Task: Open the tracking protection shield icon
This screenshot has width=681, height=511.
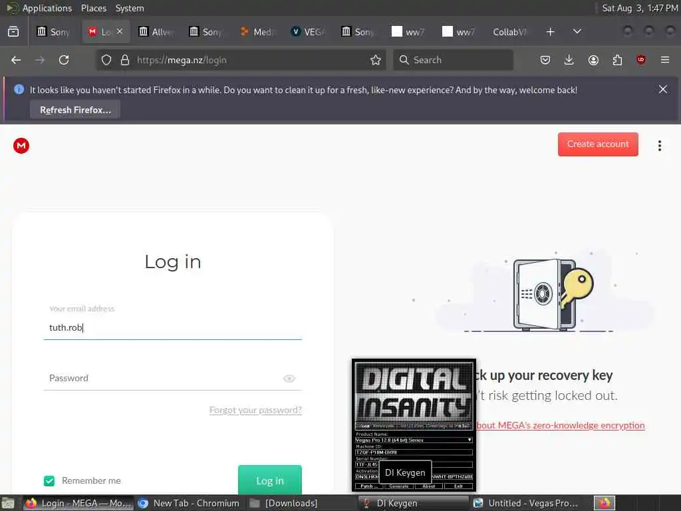Action: [x=106, y=60]
